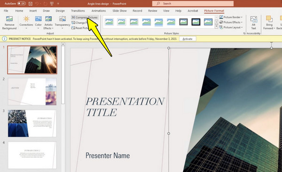Open Artistic Effects options

pos(48,23)
